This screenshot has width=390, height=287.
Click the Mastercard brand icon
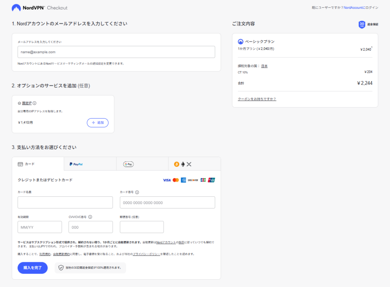(176, 180)
